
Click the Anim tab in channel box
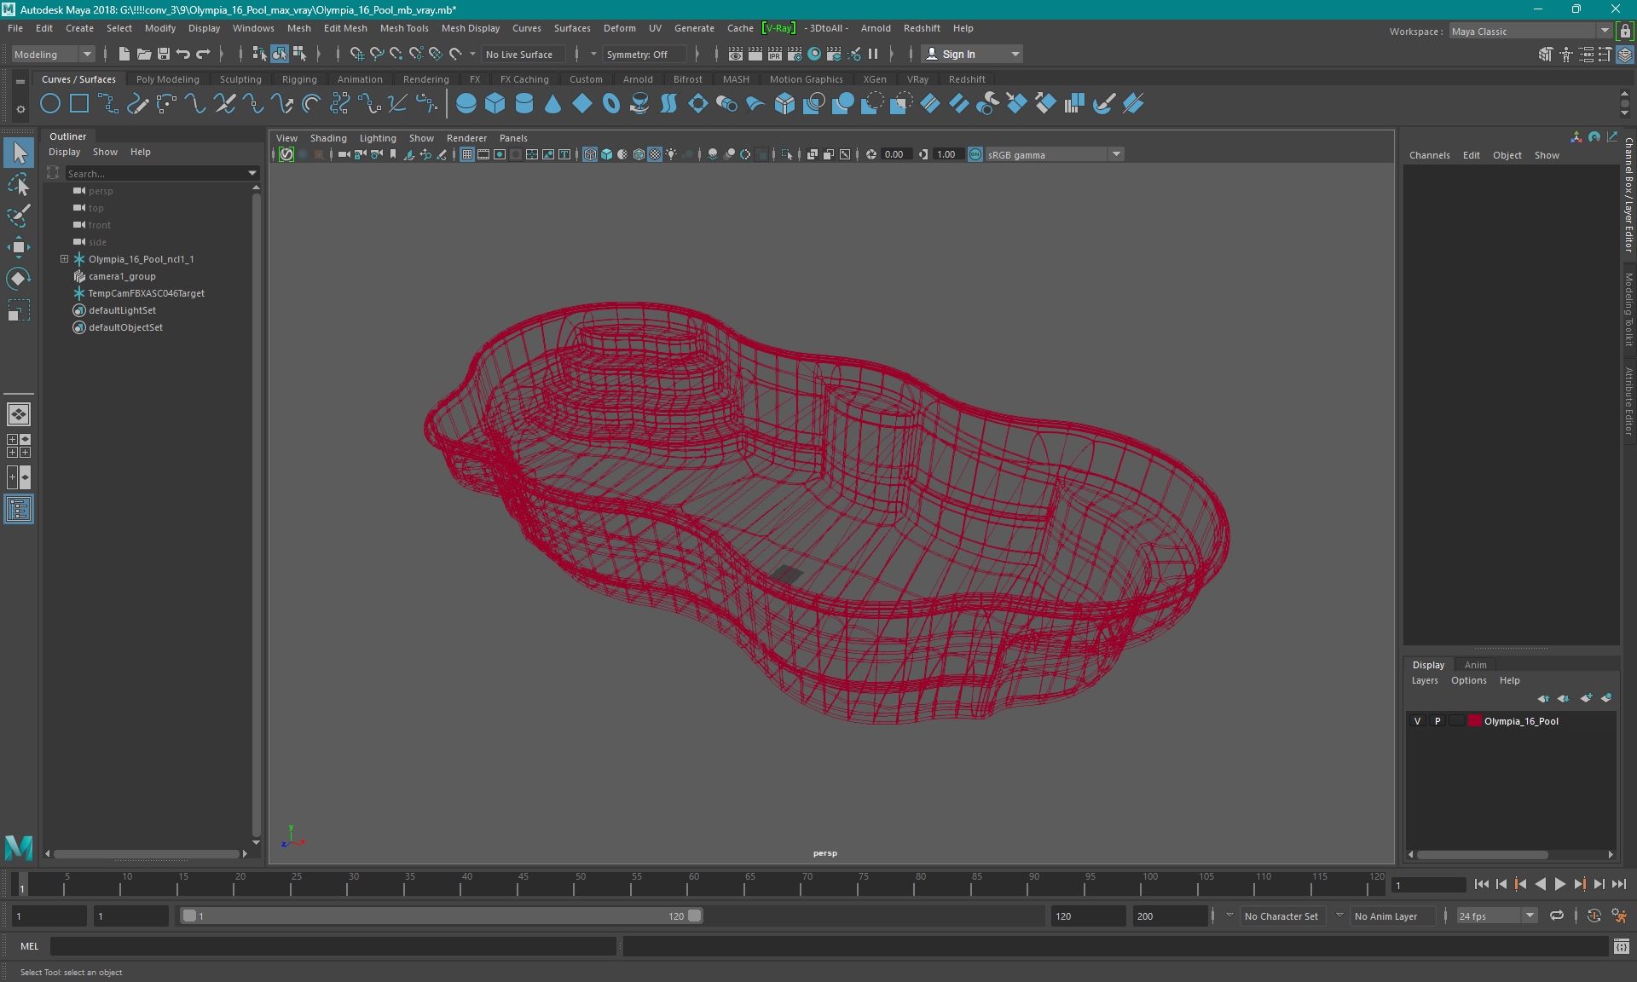click(1476, 664)
